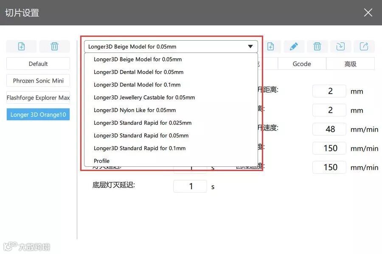Select the Longer 3D Orange10 printer
The image size is (382, 254).
[38, 114]
